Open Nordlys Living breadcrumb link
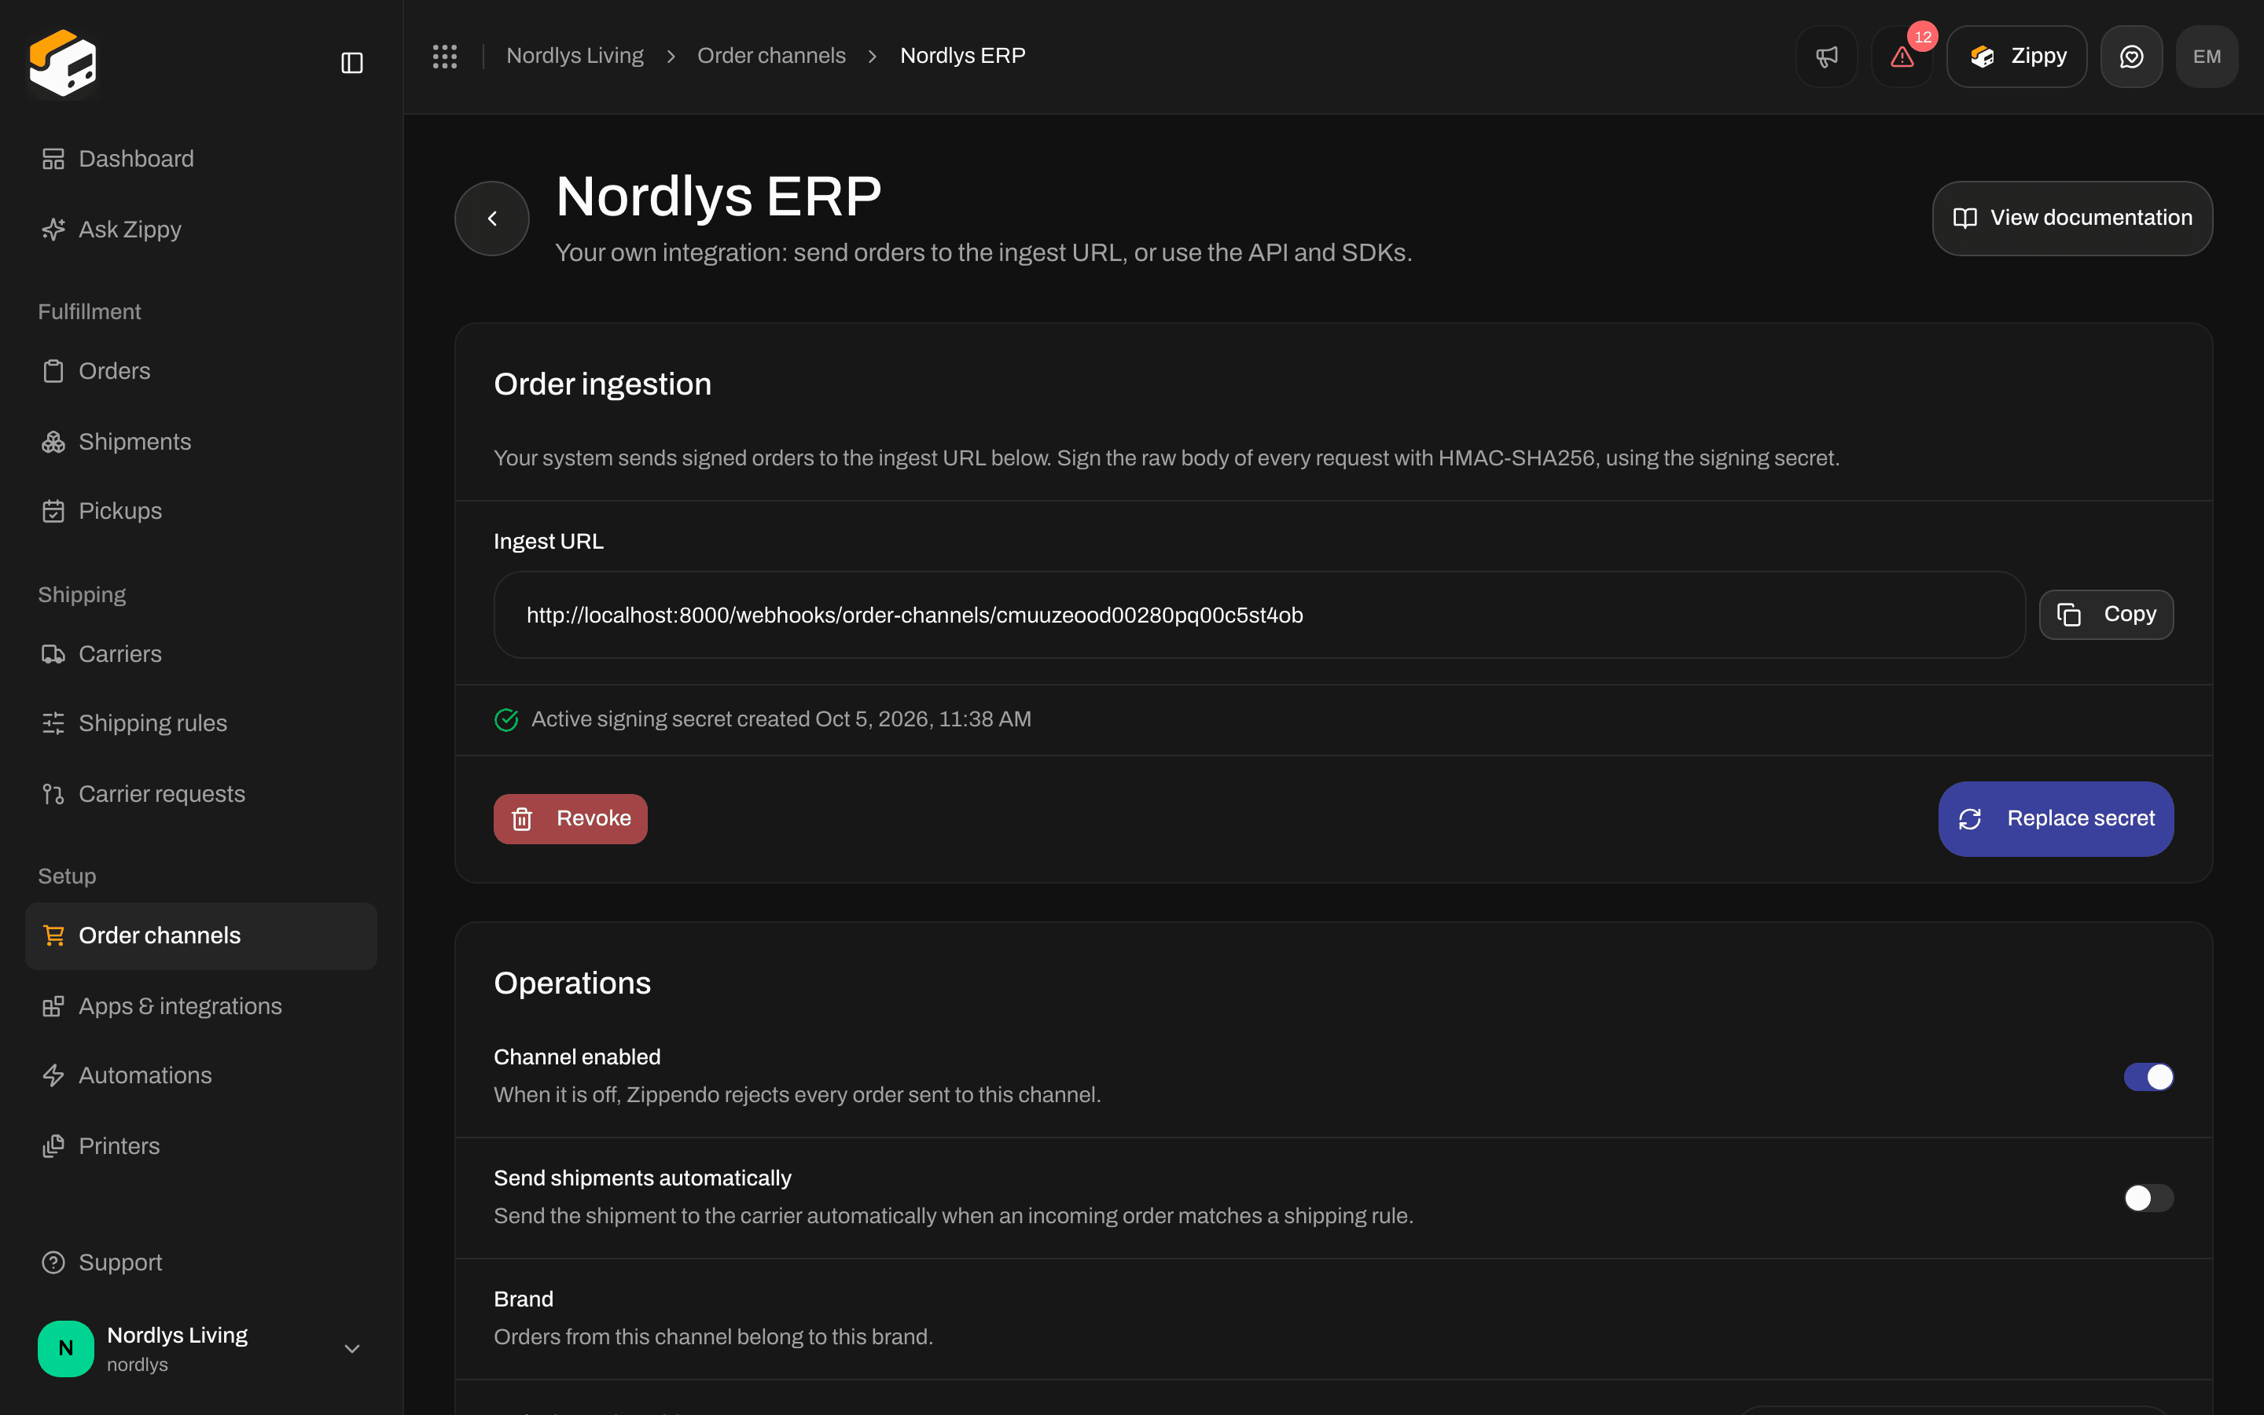 click(575, 56)
